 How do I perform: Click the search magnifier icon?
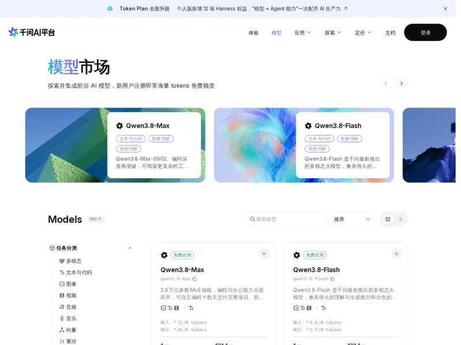point(252,219)
